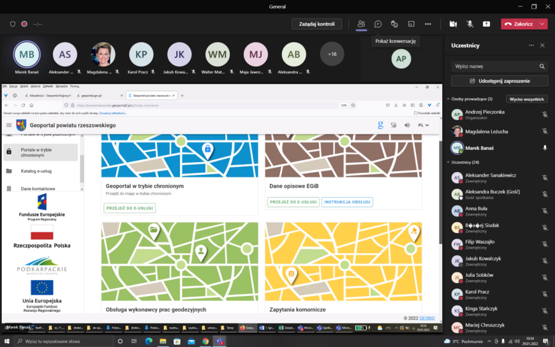Click PRZEJDŹ DO E-USŁUGI under Geoportal w trybie chronionym
Viewport: 555px width, 347px height.
(x=129, y=208)
